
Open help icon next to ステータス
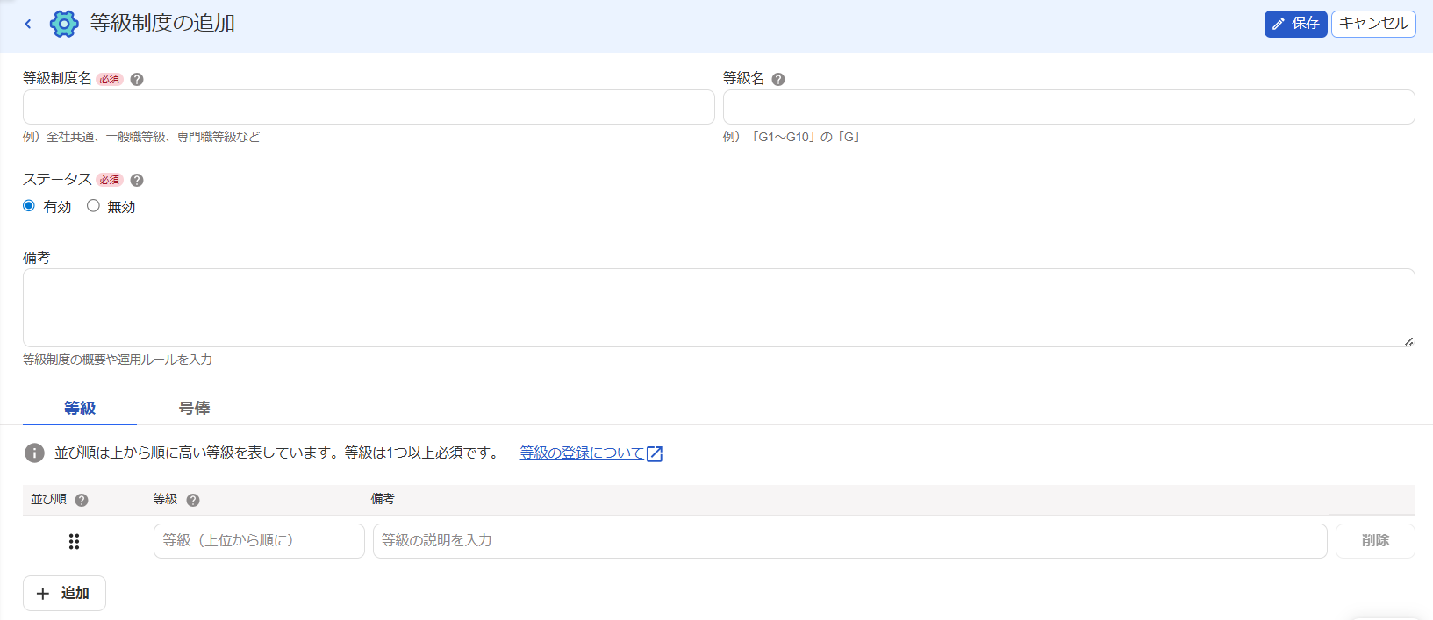pos(137,180)
